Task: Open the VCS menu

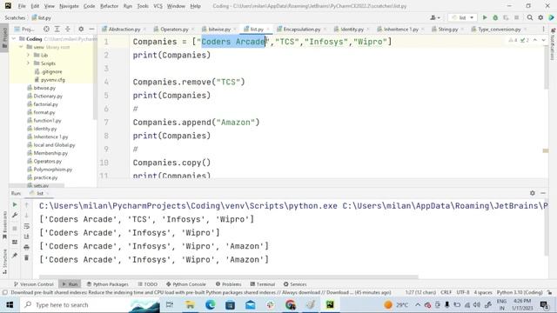Action: point(158,6)
